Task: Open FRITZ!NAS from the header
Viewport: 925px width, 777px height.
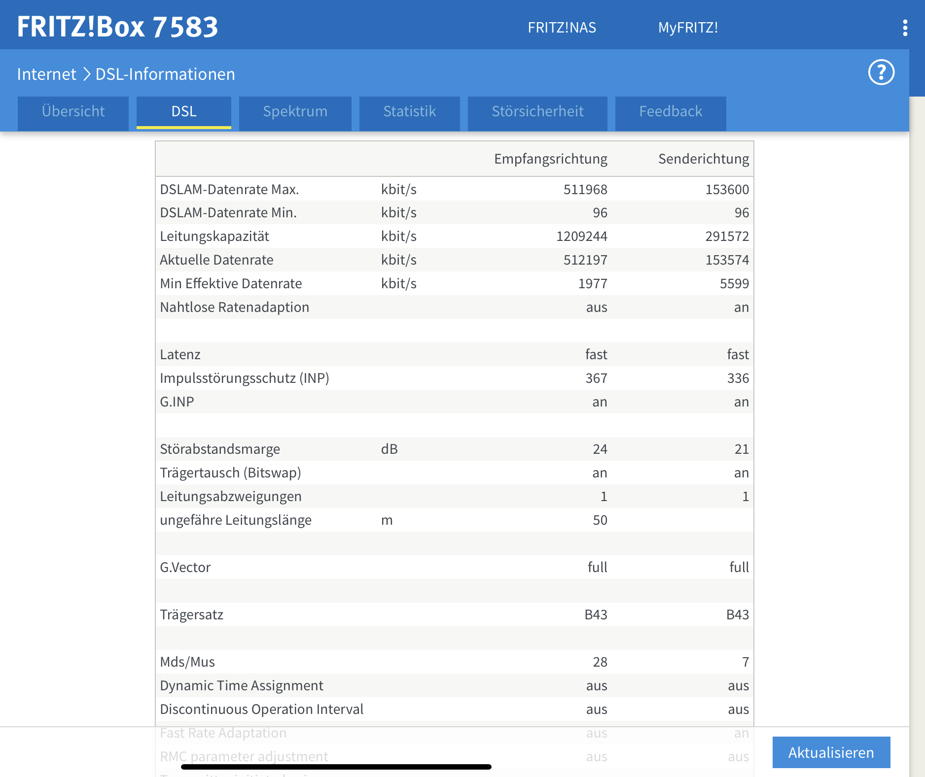Action: [x=562, y=28]
